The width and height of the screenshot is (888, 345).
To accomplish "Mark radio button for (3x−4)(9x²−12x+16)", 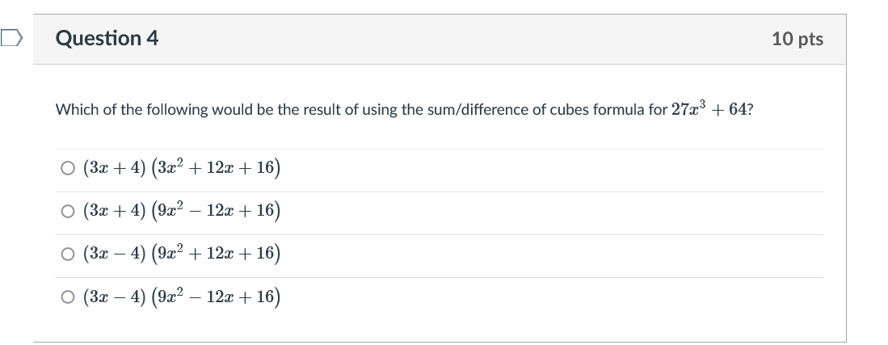I will [x=66, y=297].
